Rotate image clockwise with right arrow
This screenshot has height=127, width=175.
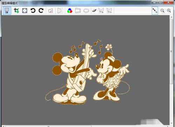click(41, 10)
